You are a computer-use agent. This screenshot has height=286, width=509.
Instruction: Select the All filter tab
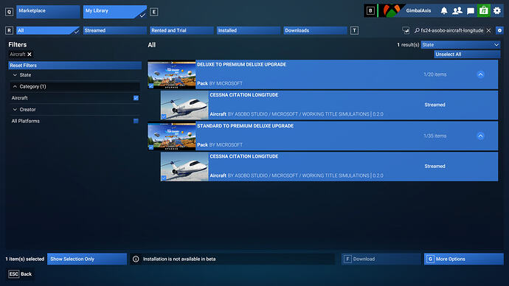pyautogui.click(x=48, y=30)
